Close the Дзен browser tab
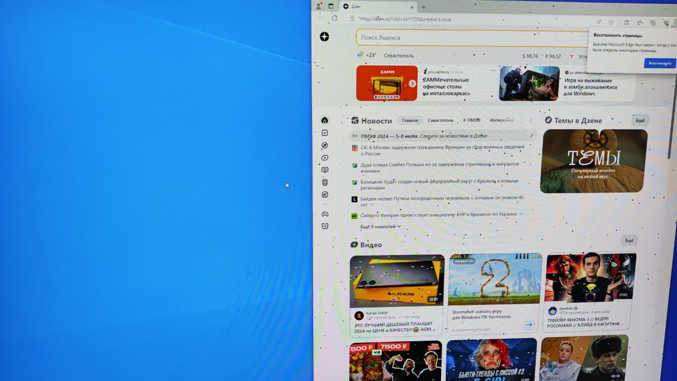The height and width of the screenshot is (381, 677). click(x=412, y=7)
